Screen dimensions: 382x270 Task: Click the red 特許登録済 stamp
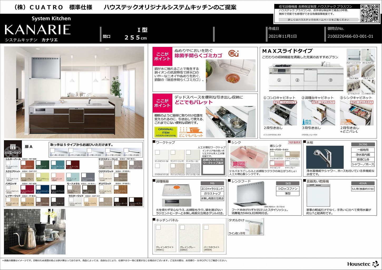click(x=295, y=143)
